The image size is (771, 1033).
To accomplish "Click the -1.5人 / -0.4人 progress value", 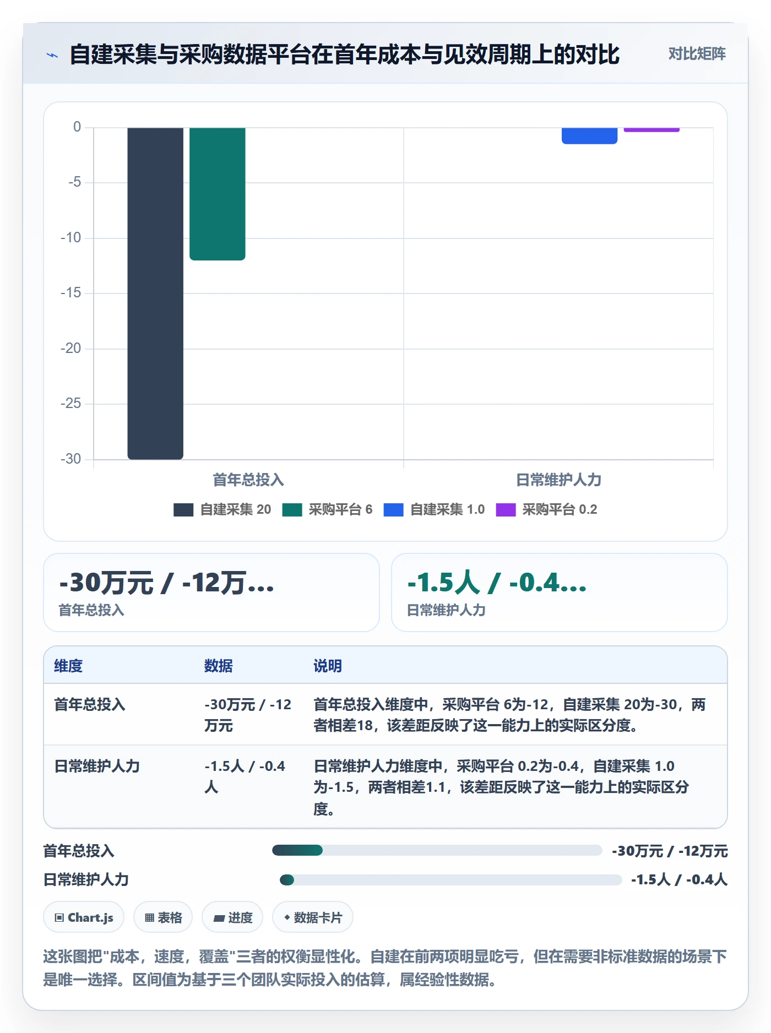I will pos(679,879).
